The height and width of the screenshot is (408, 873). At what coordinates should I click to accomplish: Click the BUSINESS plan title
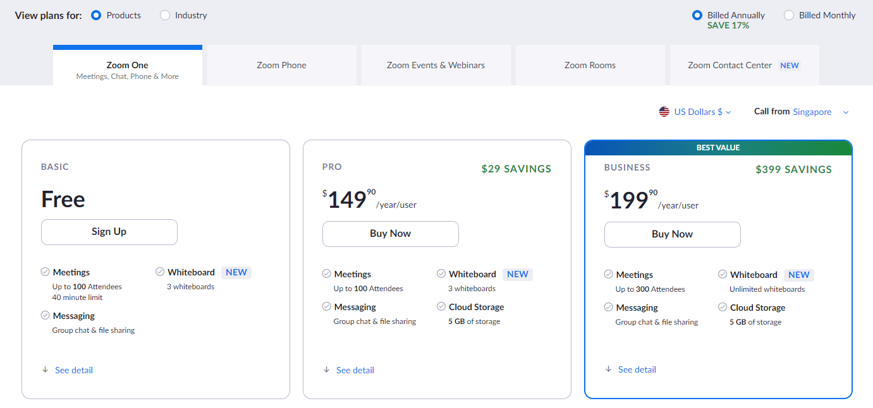click(x=627, y=167)
